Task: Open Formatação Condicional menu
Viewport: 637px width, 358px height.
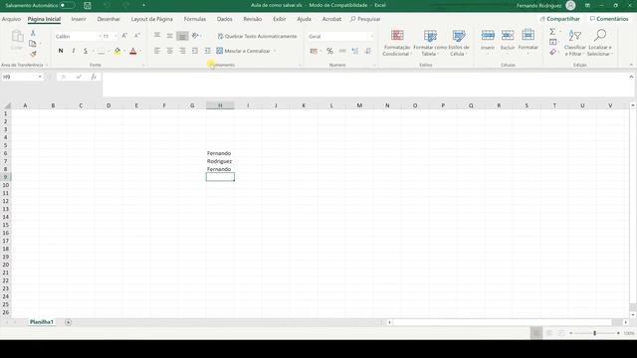Action: click(x=397, y=42)
